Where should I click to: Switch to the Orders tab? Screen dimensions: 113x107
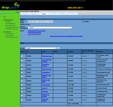[34, 14]
